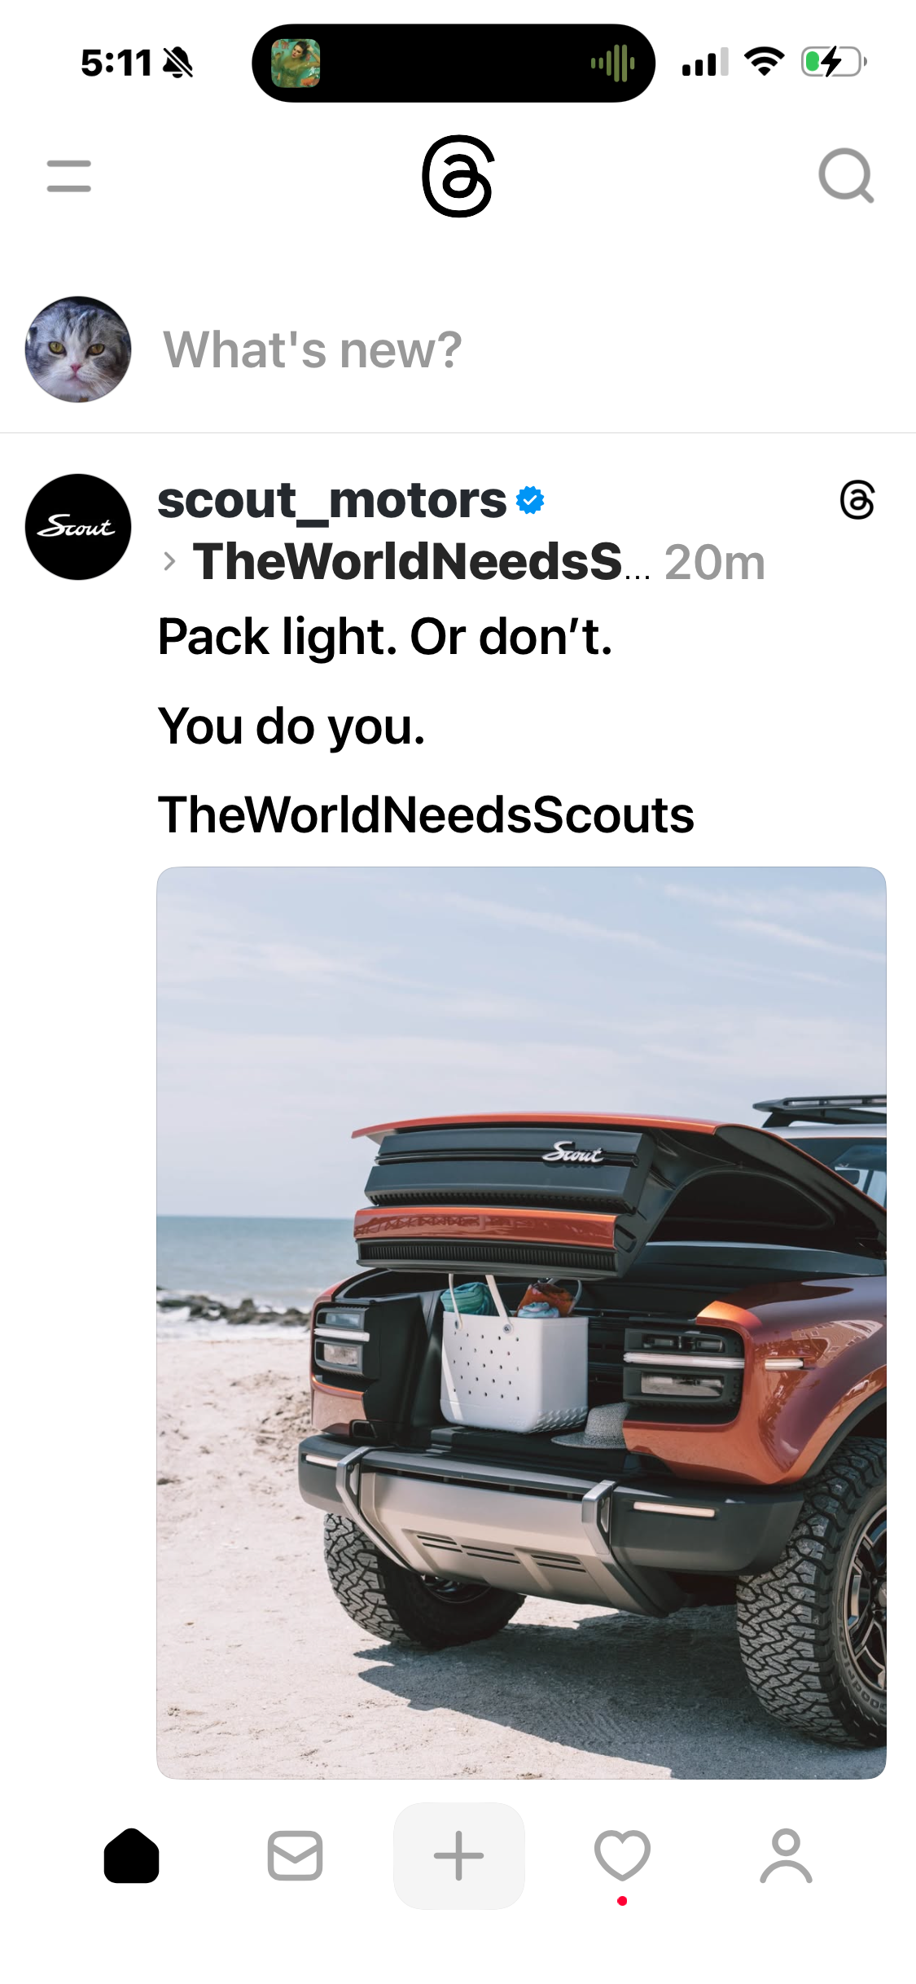916x1984 pixels.
Task: Open the orange Scout truck photo
Action: coord(521,1323)
